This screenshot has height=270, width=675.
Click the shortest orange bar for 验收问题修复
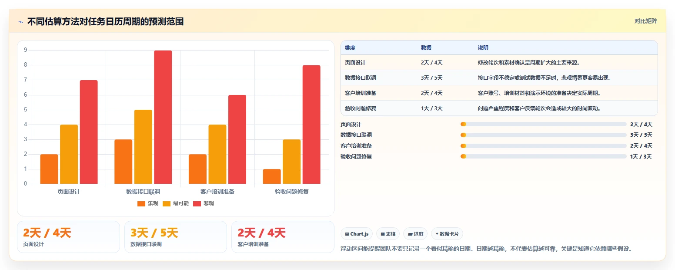coord(272,176)
